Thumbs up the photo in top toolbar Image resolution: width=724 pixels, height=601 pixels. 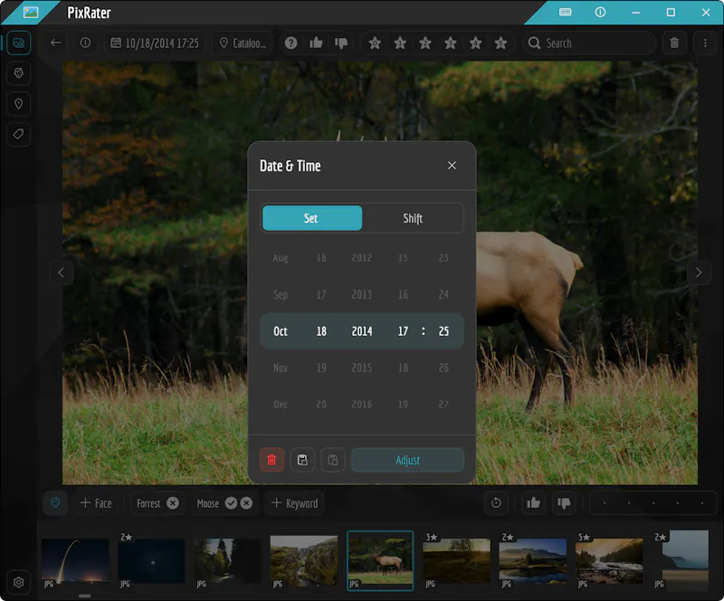click(316, 43)
